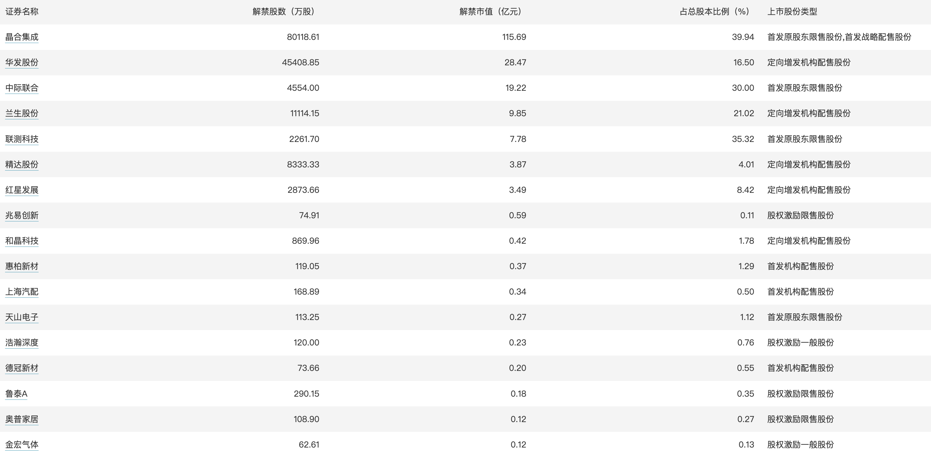Click the 精达股份 stock name
Viewport: 931px width, 456px height.
pos(22,164)
